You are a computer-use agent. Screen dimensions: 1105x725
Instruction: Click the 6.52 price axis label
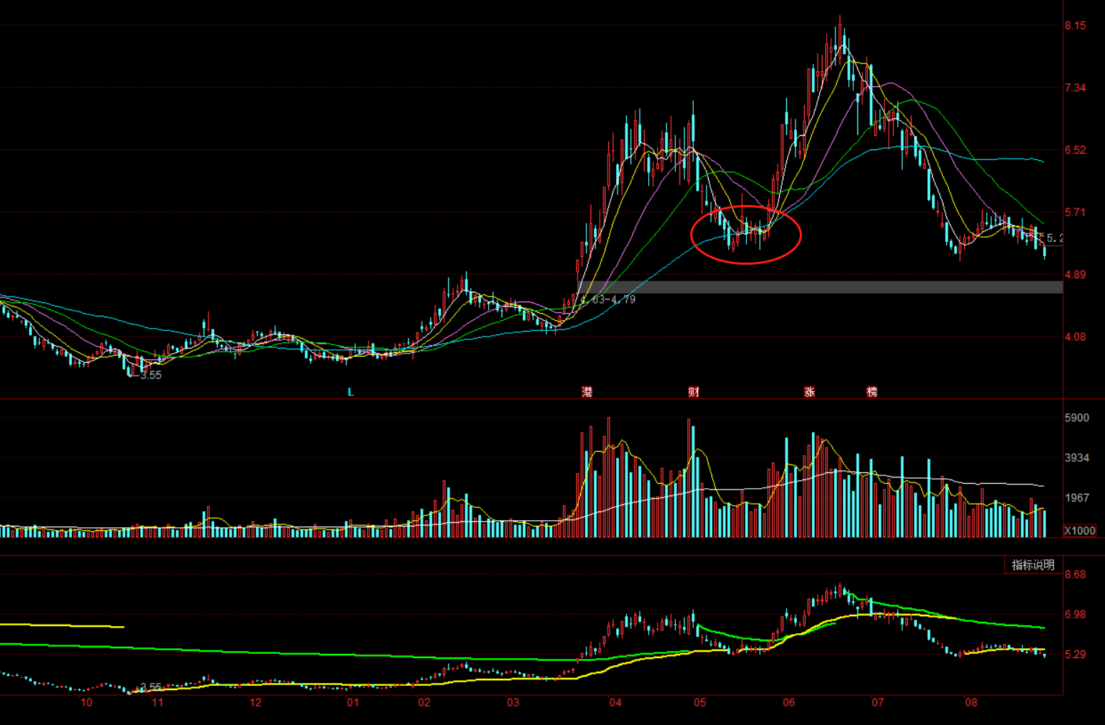1075,150
